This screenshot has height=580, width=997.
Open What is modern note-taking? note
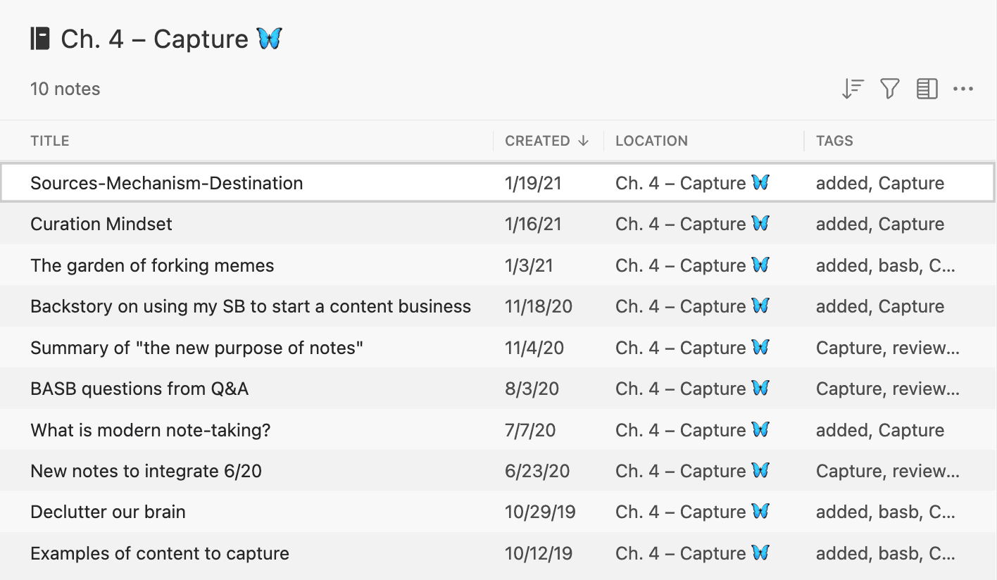tap(151, 430)
